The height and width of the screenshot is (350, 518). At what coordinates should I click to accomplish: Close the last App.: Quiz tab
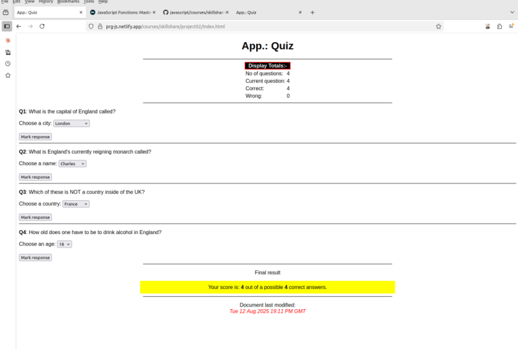click(300, 12)
